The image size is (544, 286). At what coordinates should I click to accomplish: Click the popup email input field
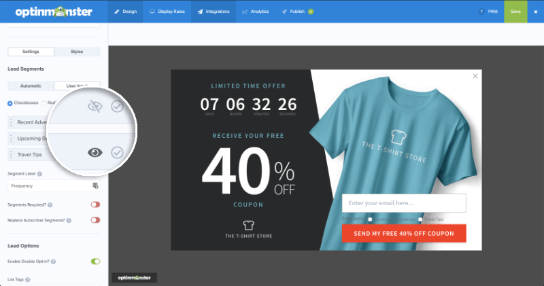(404, 203)
